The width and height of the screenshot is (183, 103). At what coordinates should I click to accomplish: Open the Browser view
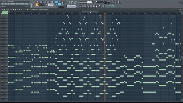coord(88,6)
